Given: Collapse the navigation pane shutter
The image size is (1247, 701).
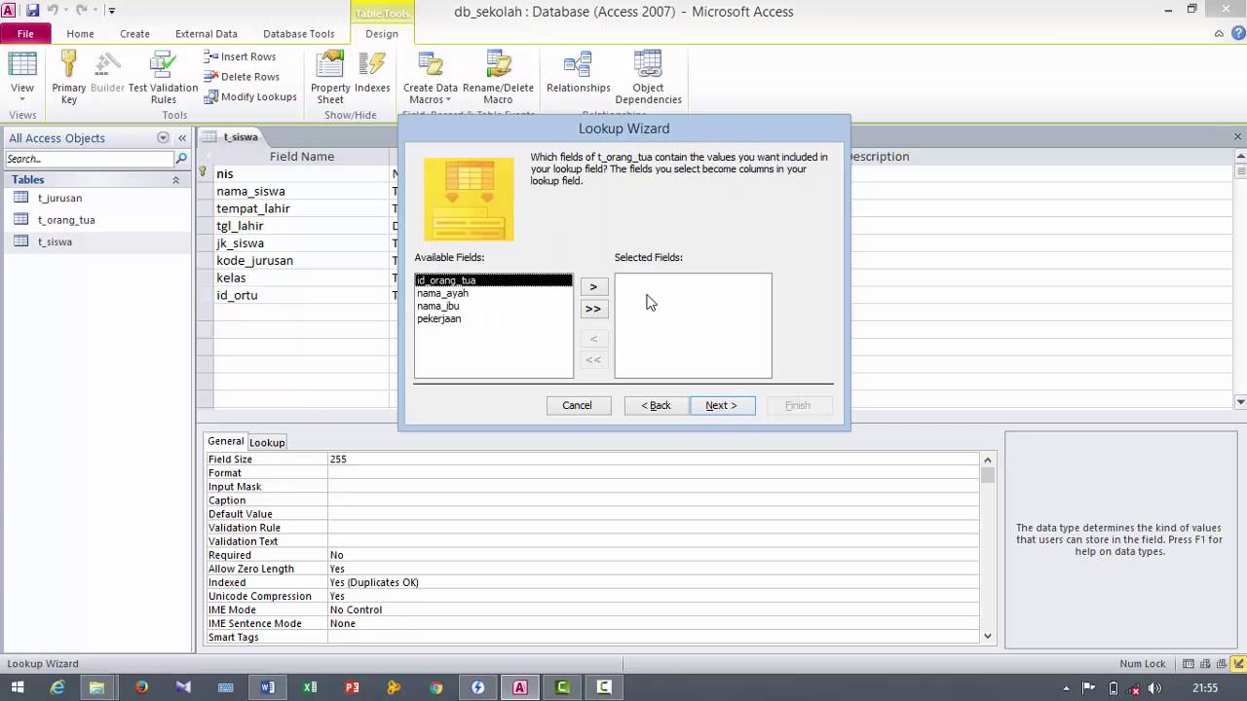Looking at the screenshot, I should (181, 138).
